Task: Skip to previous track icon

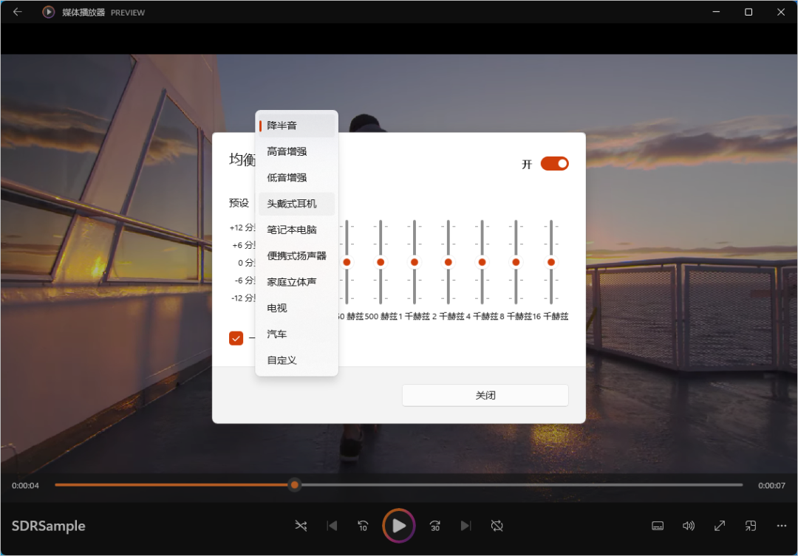Action: 332,526
